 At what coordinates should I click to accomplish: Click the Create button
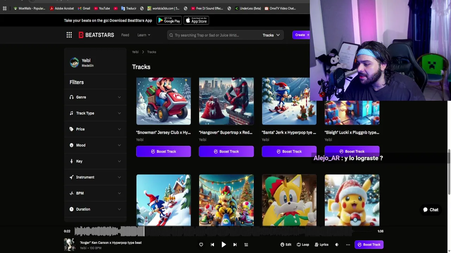302,35
